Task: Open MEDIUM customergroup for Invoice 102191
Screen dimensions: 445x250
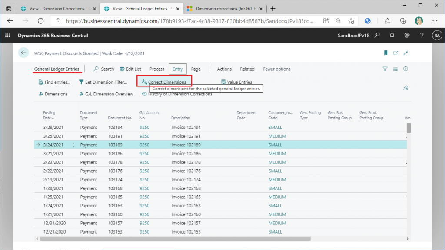Action: [x=277, y=136]
